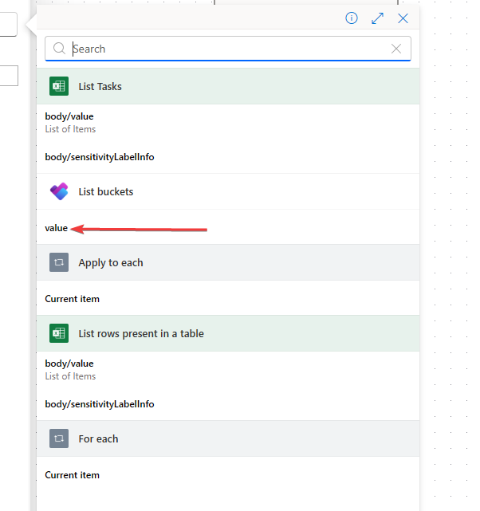The height and width of the screenshot is (511, 480).
Task: Select body/value under List Tasks
Action: pyautogui.click(x=69, y=116)
